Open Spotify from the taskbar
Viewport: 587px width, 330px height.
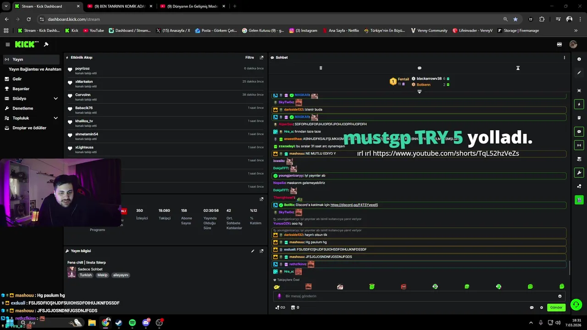pos(132,323)
